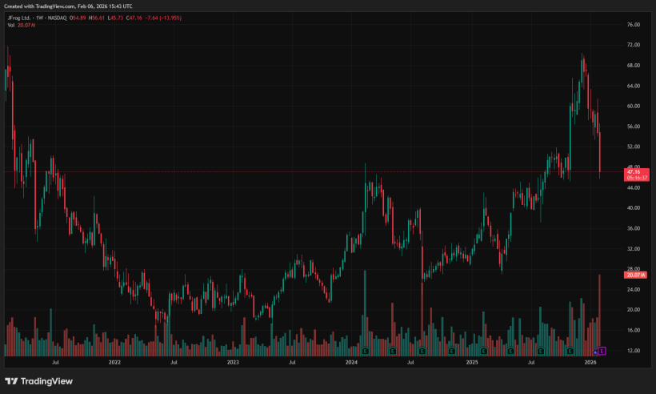
Task: Click the 2023 label on time axis
Action: tap(233, 363)
